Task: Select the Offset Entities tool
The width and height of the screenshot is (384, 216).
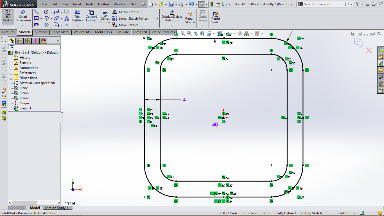Action: pos(105,17)
